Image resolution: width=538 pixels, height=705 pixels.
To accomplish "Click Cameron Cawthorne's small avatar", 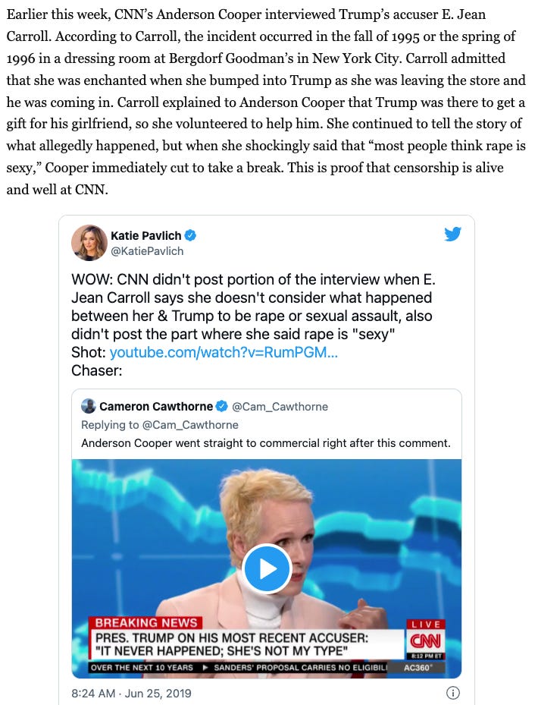I will pyautogui.click(x=89, y=406).
